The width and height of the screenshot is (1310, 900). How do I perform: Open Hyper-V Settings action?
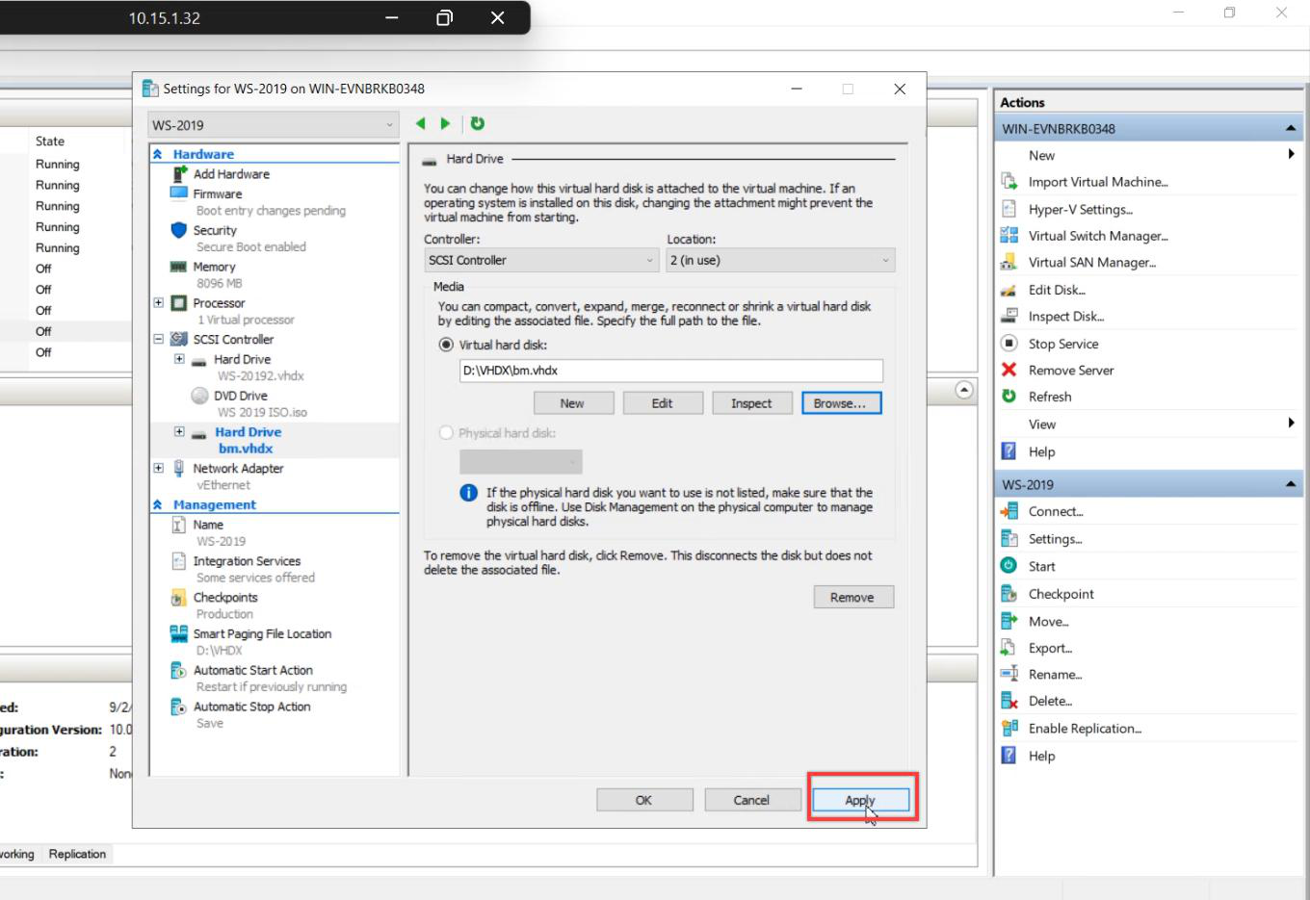[x=1080, y=209]
